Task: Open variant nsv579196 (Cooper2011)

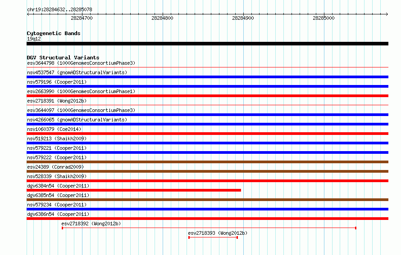Action: (x=57, y=82)
